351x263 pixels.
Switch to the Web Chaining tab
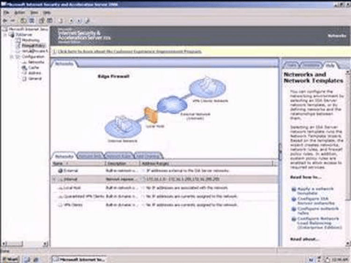pos(148,156)
